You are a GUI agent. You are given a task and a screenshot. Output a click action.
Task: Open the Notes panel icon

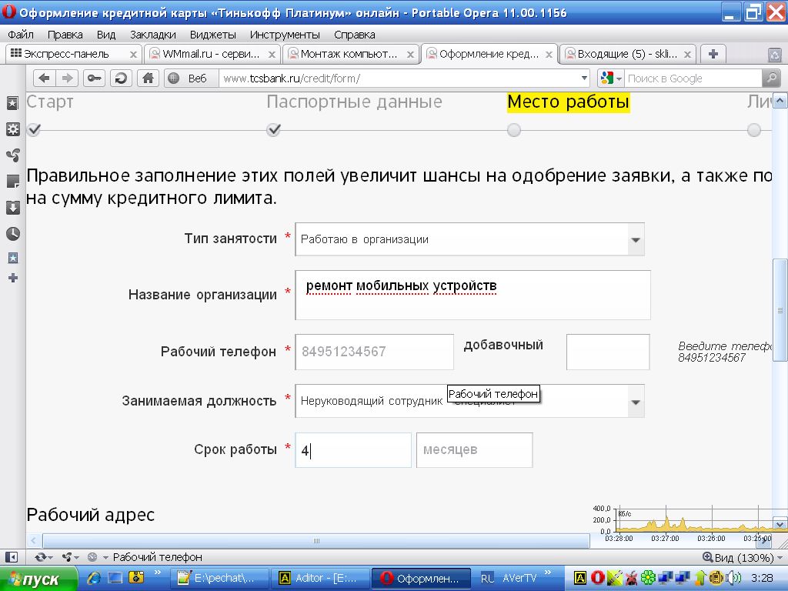tap(12, 182)
